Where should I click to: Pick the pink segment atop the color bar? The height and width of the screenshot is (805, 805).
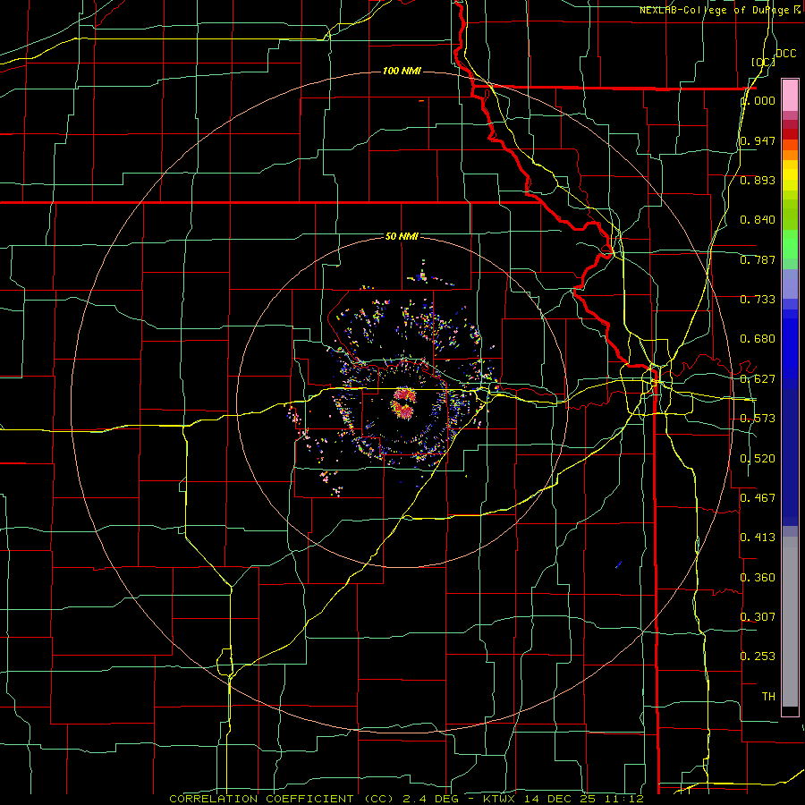click(x=790, y=95)
